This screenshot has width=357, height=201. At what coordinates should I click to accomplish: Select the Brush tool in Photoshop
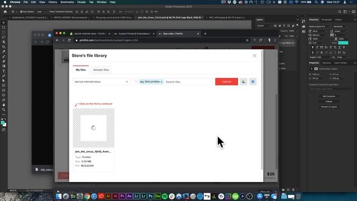coord(4,56)
